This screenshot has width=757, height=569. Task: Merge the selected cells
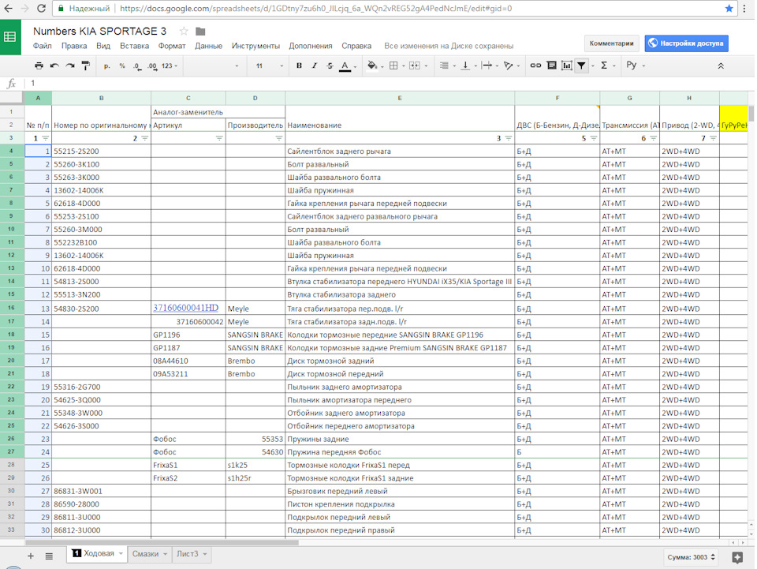416,66
